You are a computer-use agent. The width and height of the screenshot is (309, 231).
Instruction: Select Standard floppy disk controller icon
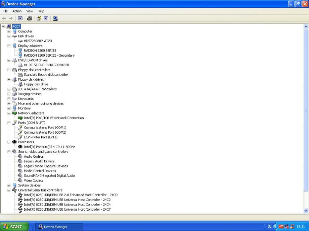click(x=20, y=75)
